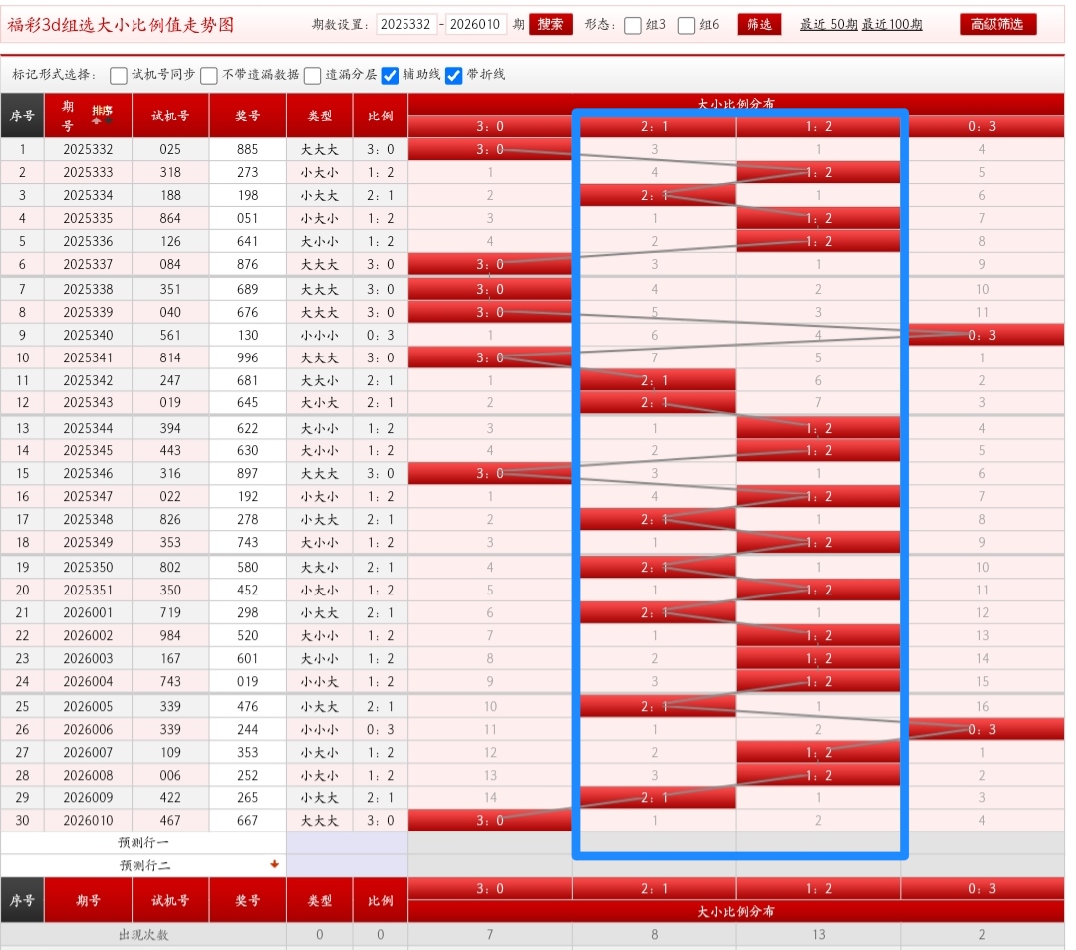Focus the start period field 2025332
The height and width of the screenshot is (950, 1076).
pyautogui.click(x=406, y=25)
